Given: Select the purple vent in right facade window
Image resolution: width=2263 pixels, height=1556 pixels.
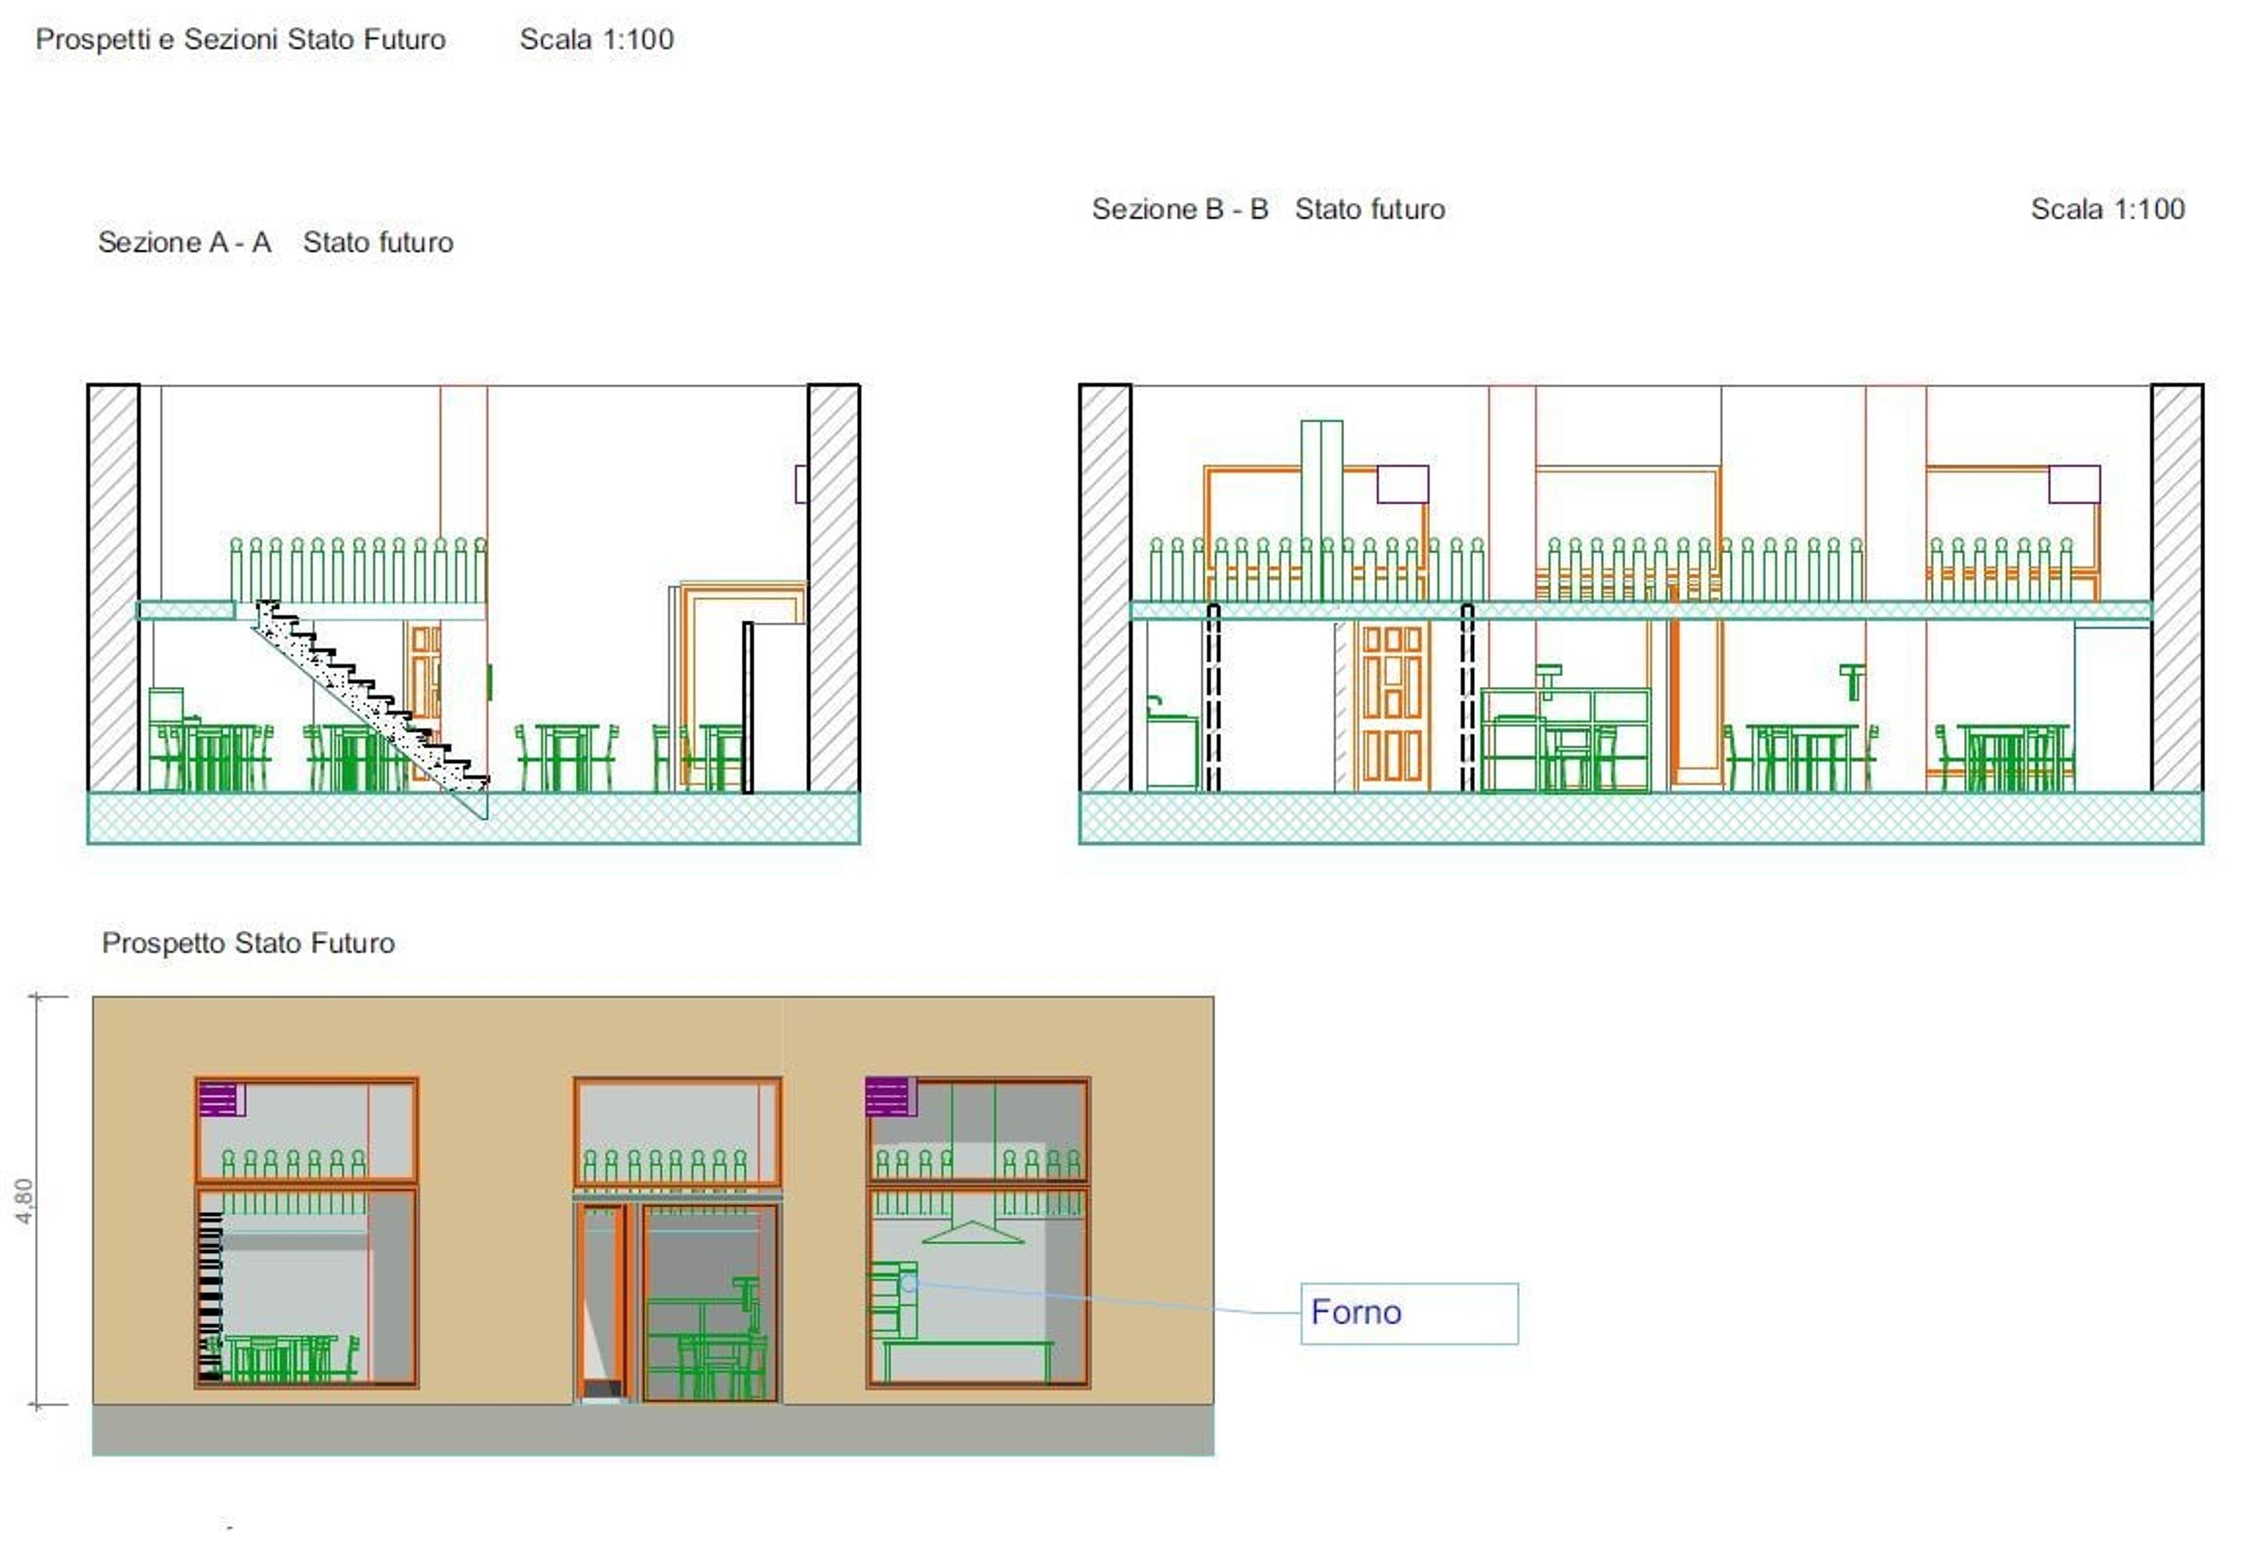Looking at the screenshot, I should pyautogui.click(x=890, y=1096).
